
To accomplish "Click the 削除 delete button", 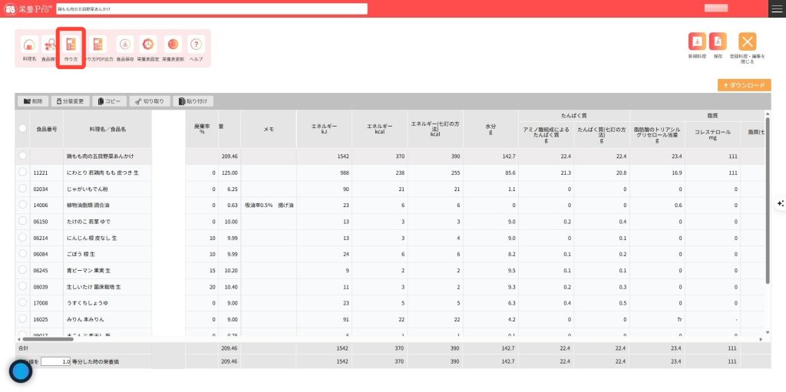I will pos(33,100).
